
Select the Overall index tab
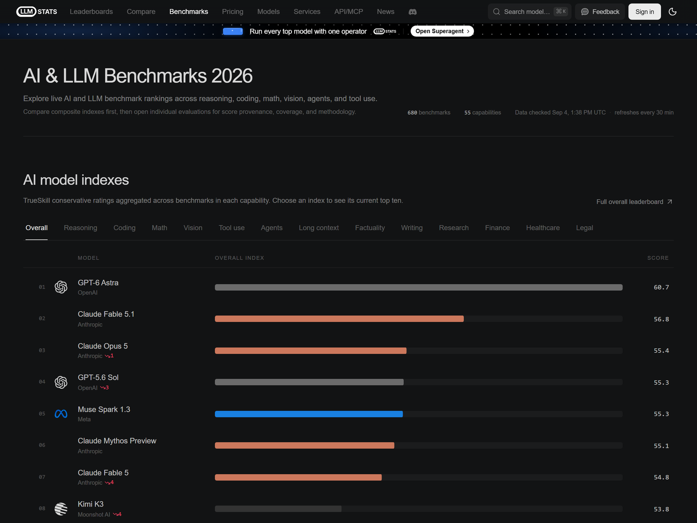click(37, 228)
